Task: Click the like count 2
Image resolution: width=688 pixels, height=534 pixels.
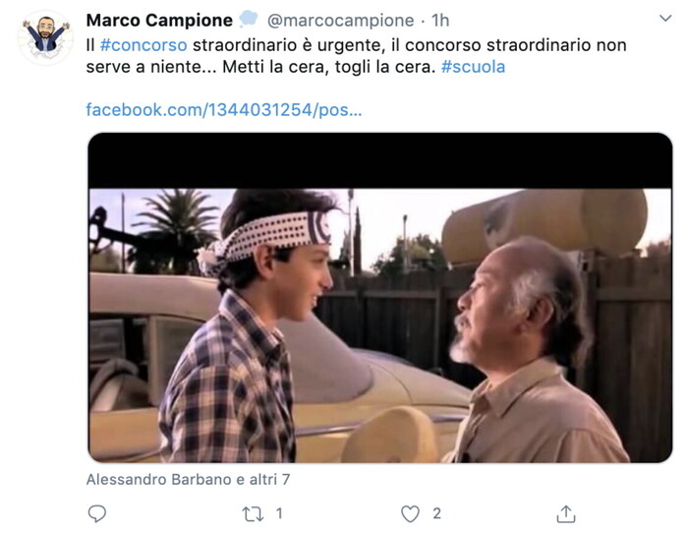Action: click(436, 513)
